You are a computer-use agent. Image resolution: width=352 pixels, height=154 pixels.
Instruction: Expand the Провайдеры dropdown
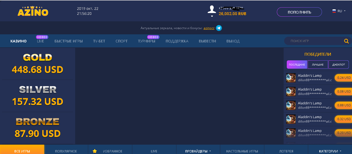(x=198, y=151)
